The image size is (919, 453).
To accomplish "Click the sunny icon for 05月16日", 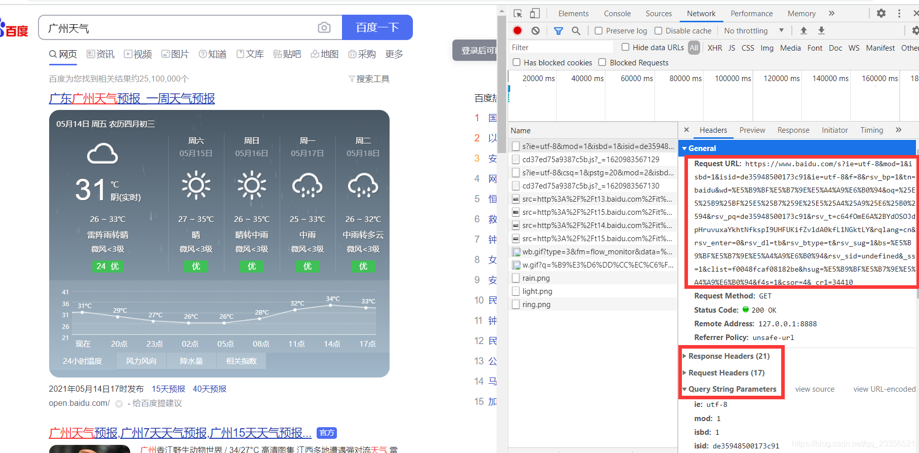I will pyautogui.click(x=252, y=185).
